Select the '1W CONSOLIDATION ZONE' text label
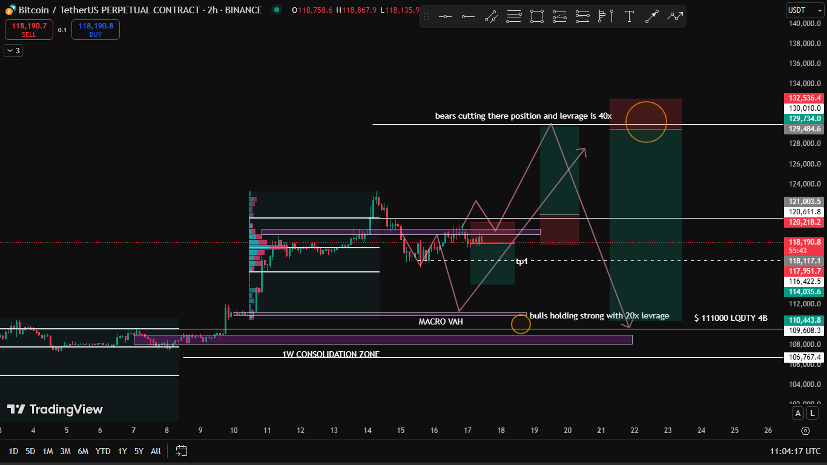This screenshot has width=827, height=465. pos(331,354)
